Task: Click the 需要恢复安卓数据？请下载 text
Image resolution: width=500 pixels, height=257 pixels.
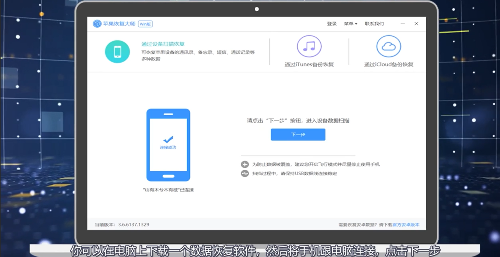Action: pyautogui.click(x=365, y=225)
